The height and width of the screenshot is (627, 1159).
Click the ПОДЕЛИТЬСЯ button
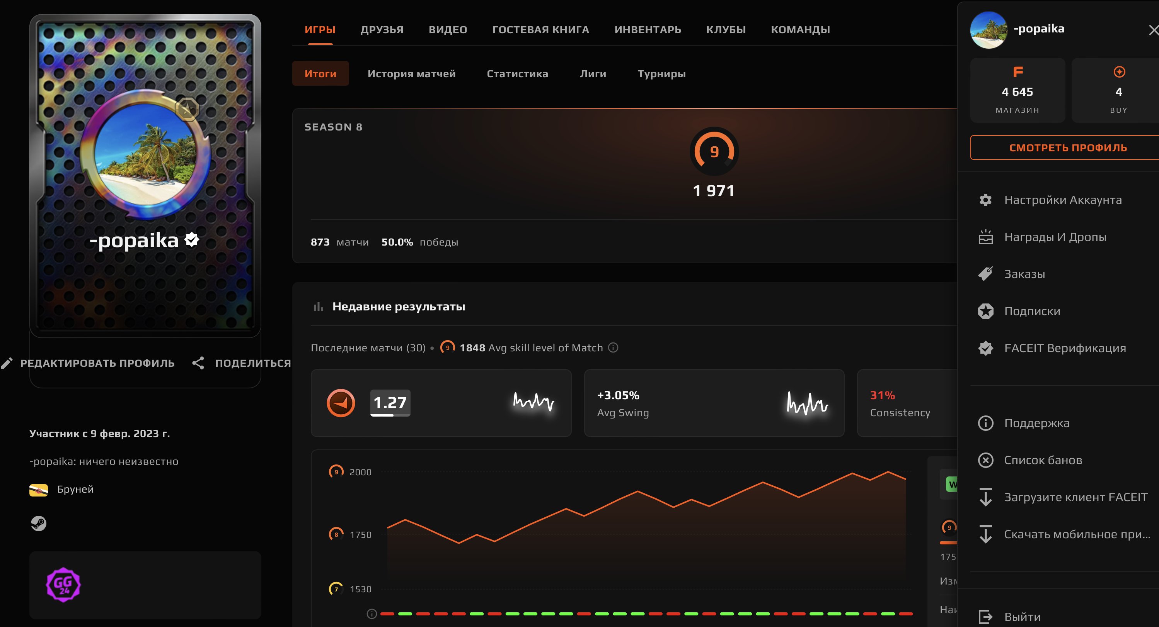click(x=242, y=363)
